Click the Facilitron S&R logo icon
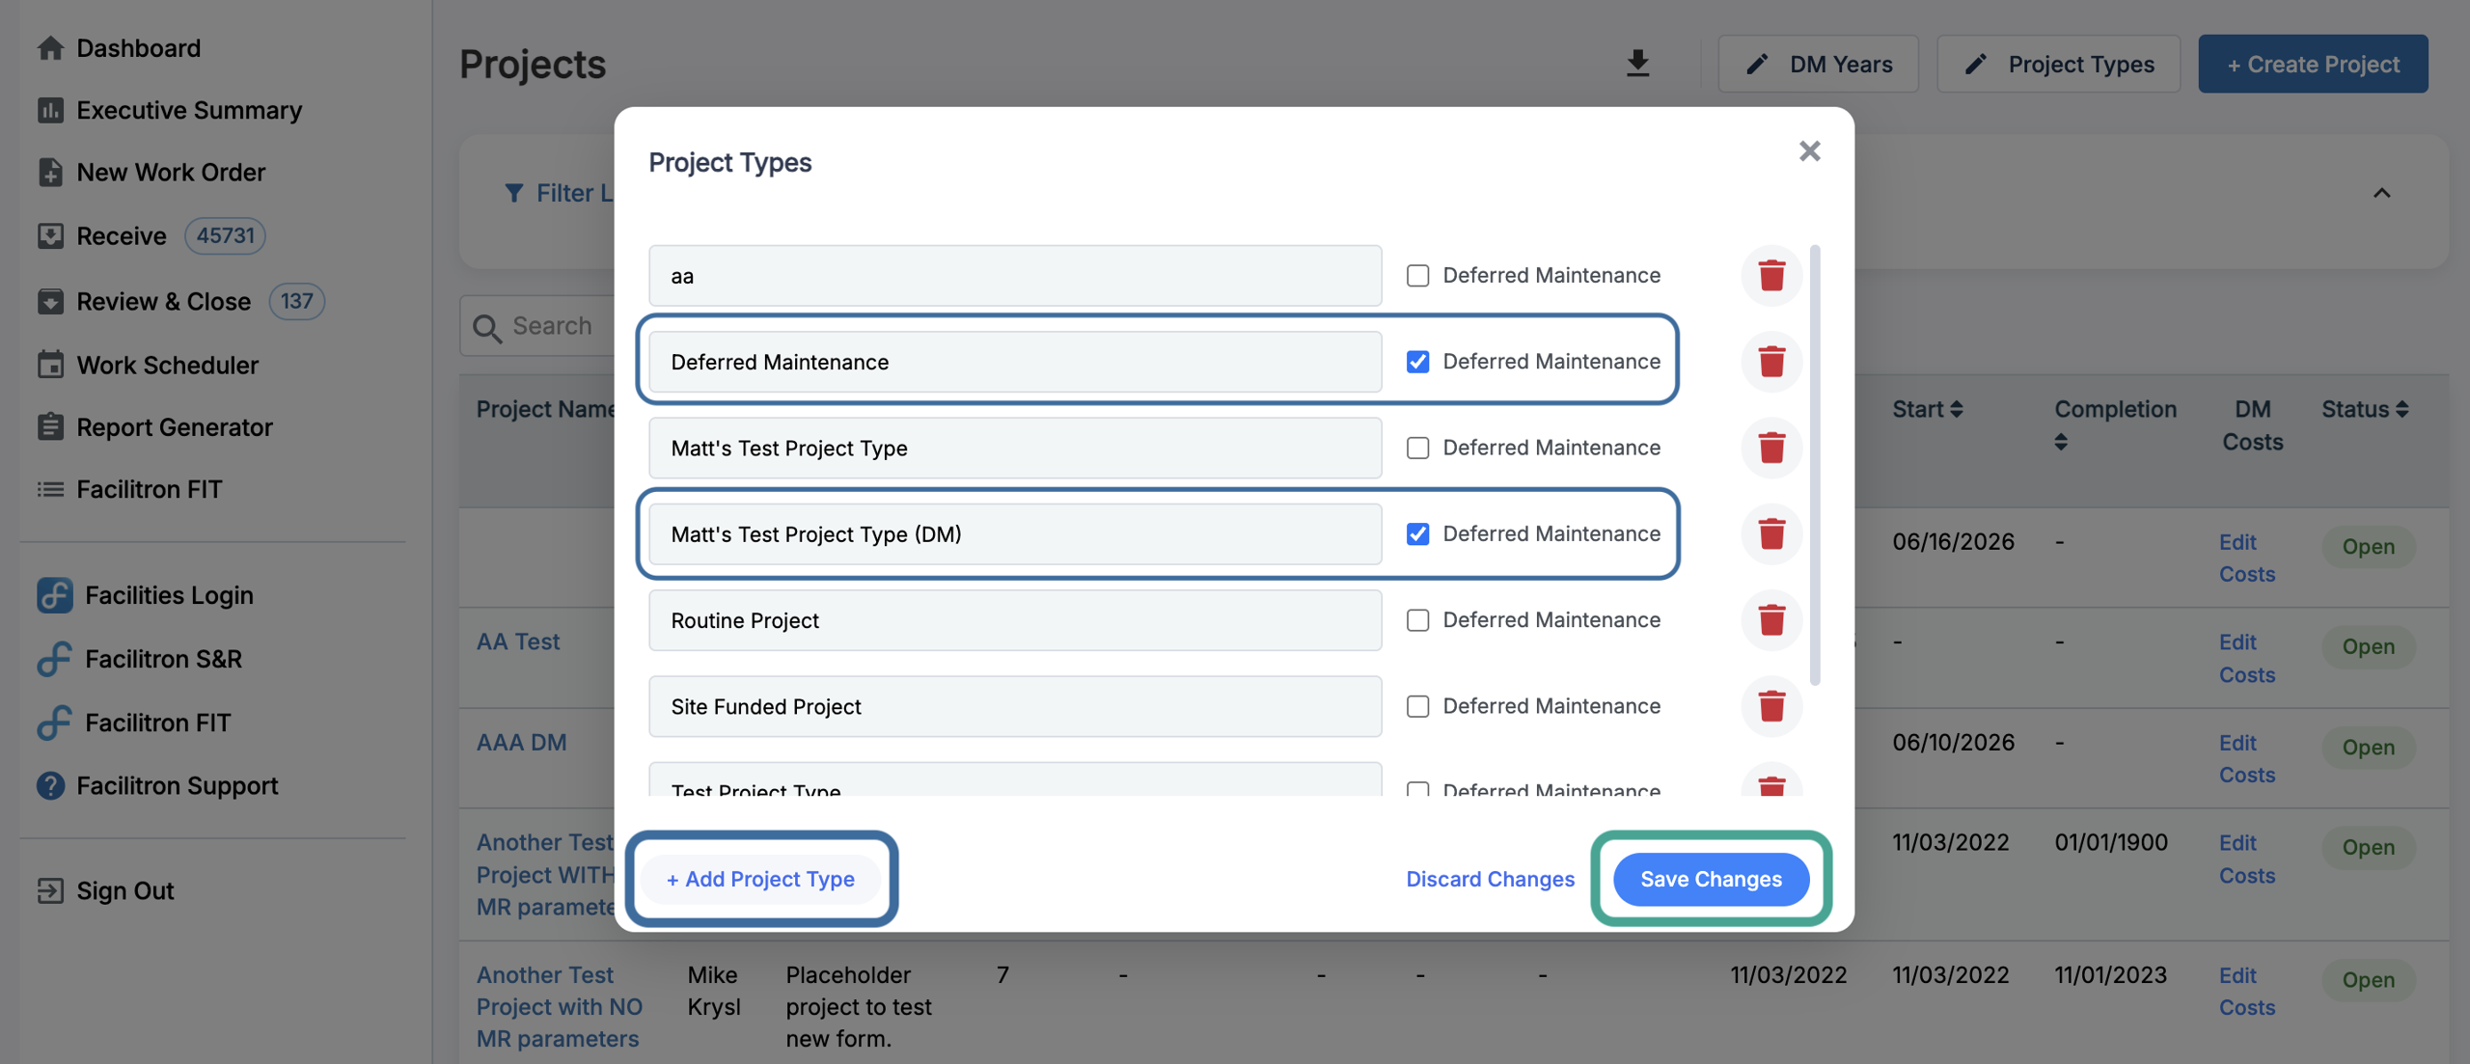The width and height of the screenshot is (2470, 1064). (54, 659)
